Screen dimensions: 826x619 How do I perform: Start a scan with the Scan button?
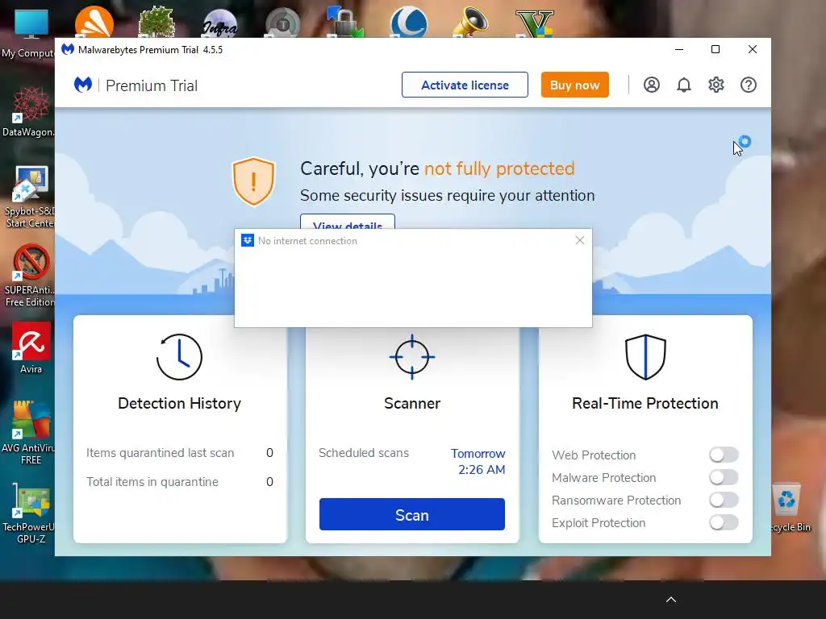pos(412,514)
